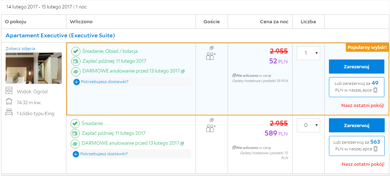
Task: Click crossed-out 2 955 price in second row
Action: 279,123
